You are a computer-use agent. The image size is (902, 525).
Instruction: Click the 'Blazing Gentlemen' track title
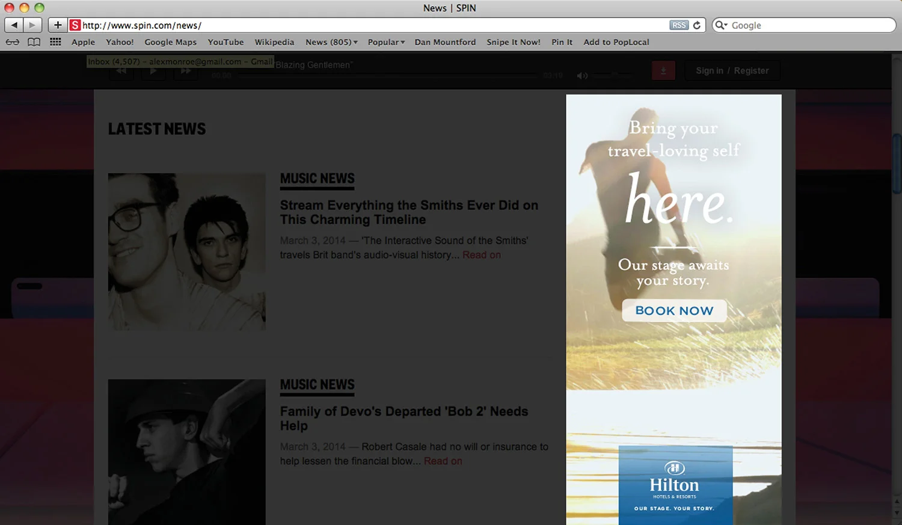point(314,65)
